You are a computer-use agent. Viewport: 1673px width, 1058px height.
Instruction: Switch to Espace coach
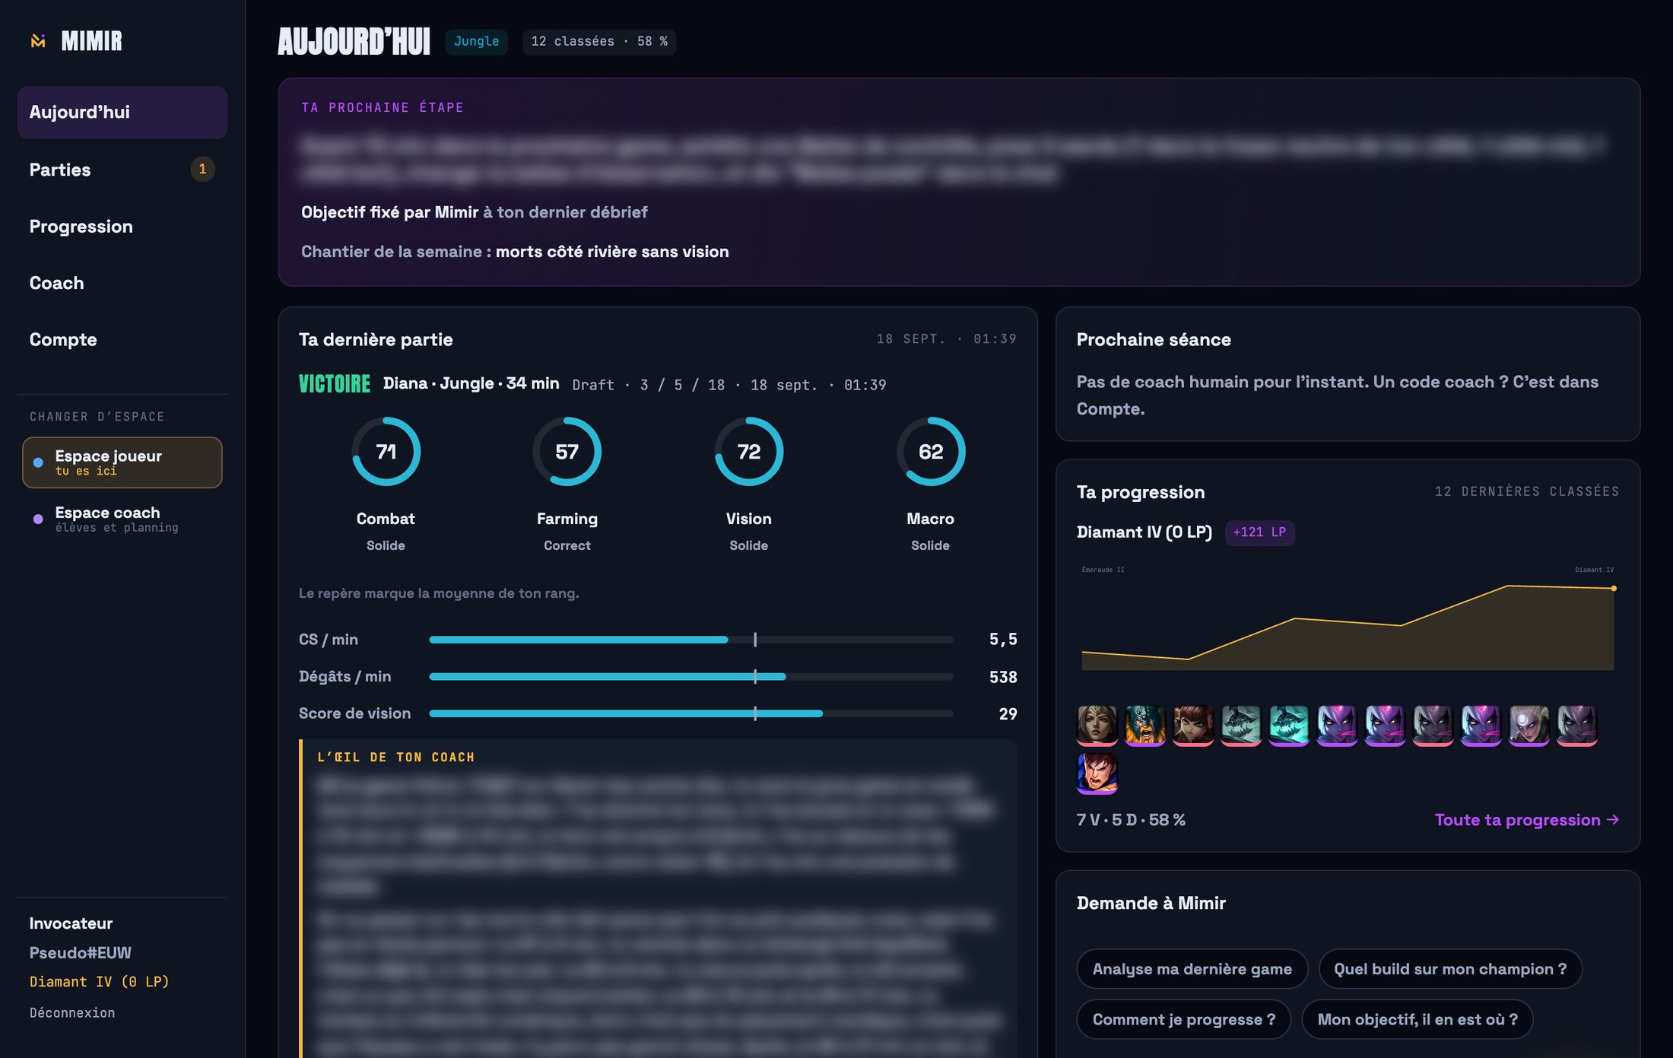click(x=122, y=519)
